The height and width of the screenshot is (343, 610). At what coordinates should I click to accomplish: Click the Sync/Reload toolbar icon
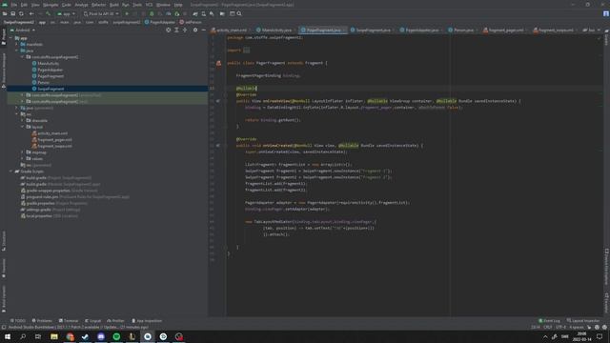(21, 13)
